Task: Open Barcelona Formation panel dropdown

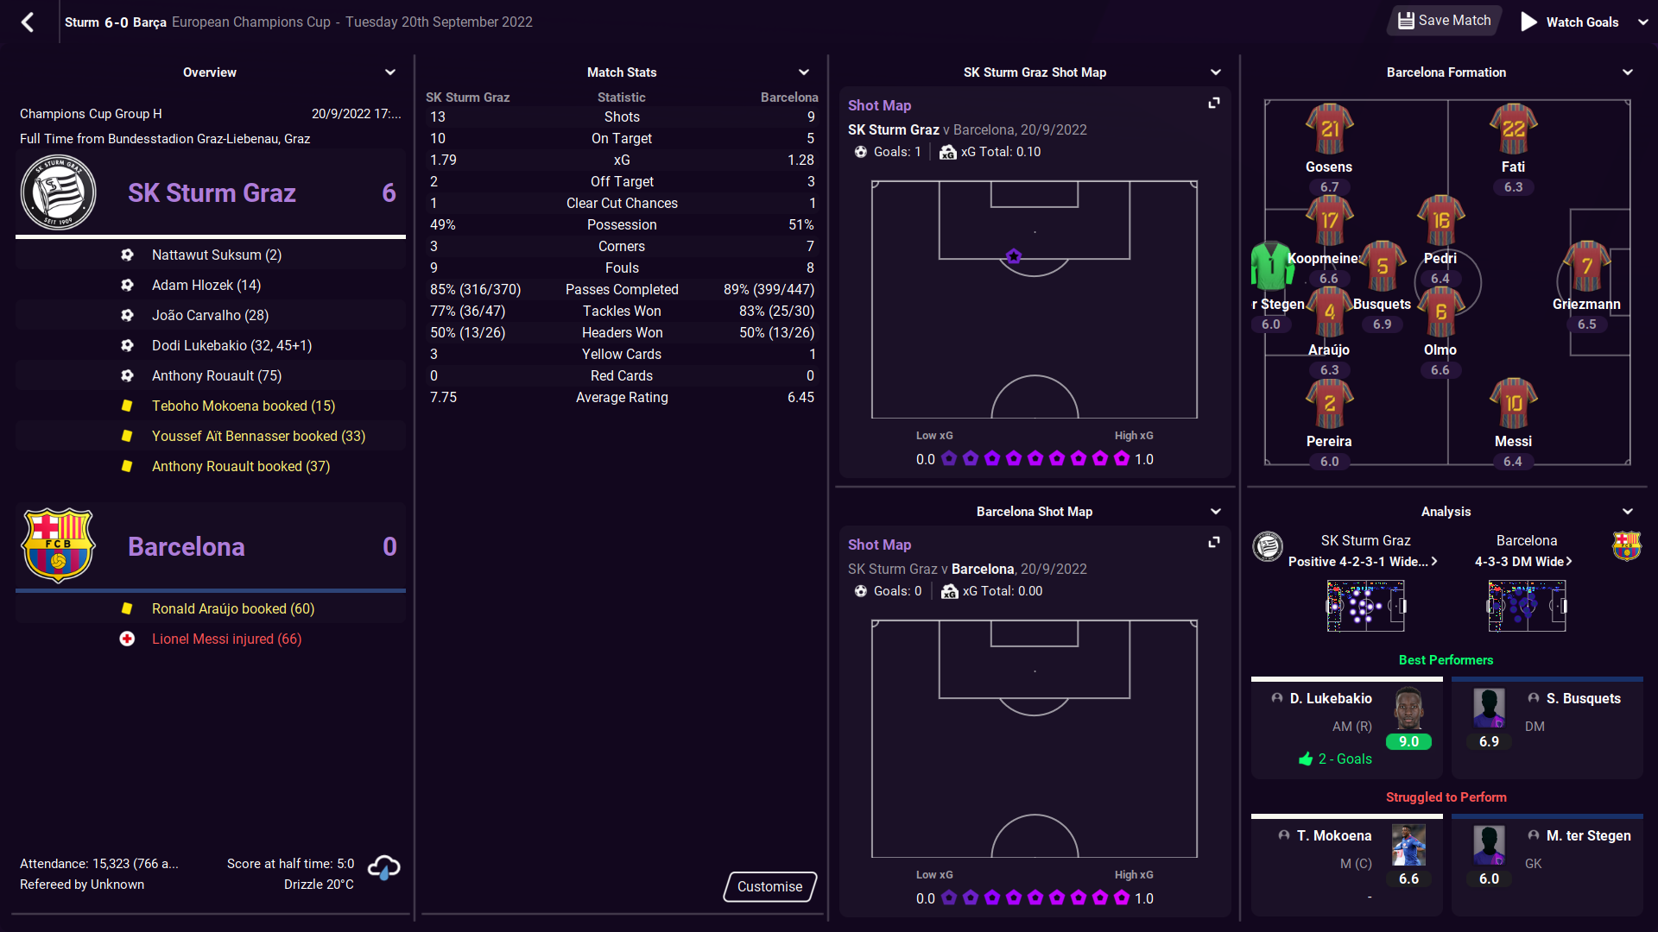Action: [x=1628, y=72]
